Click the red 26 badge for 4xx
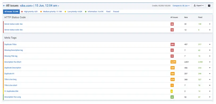Image resolution: width=216 pixels, height=104 pixels. coord(172,24)
